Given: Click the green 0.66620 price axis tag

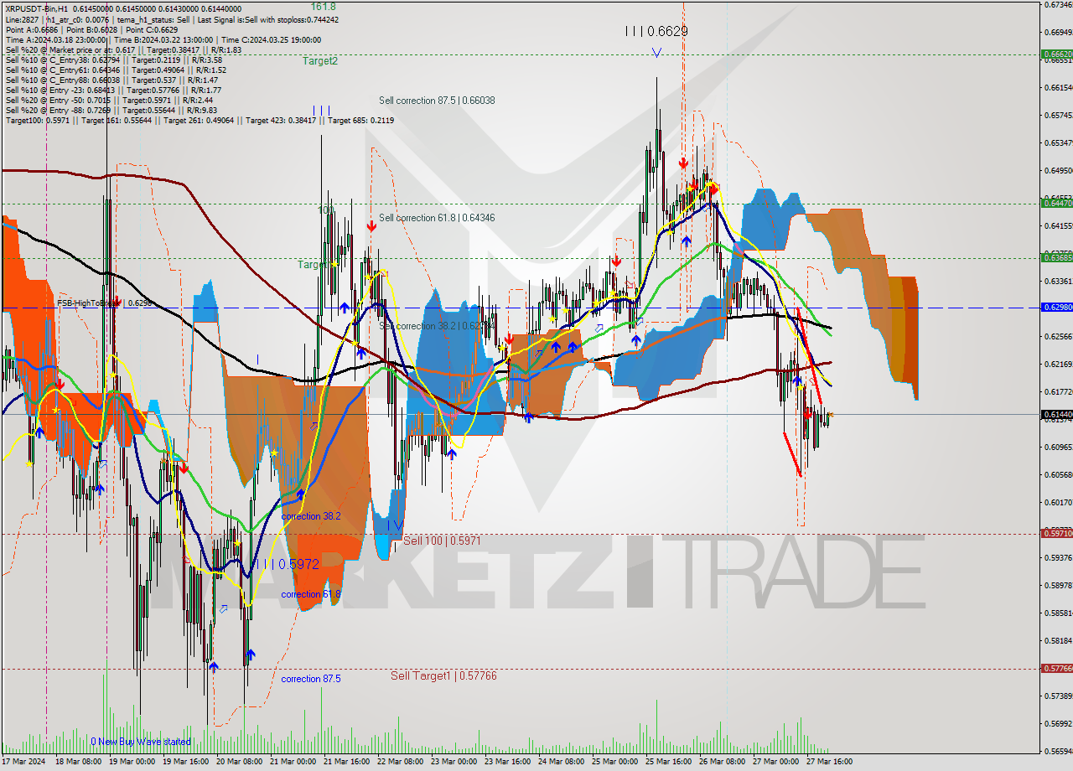Looking at the screenshot, I should pyautogui.click(x=1056, y=54).
